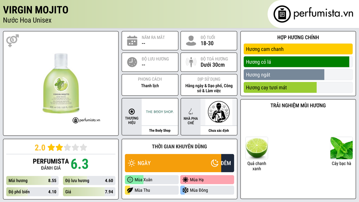Click the THỜI GIAN KHUYÊN DÙNG heading
This screenshot has height=202, width=359.
[x=179, y=146]
